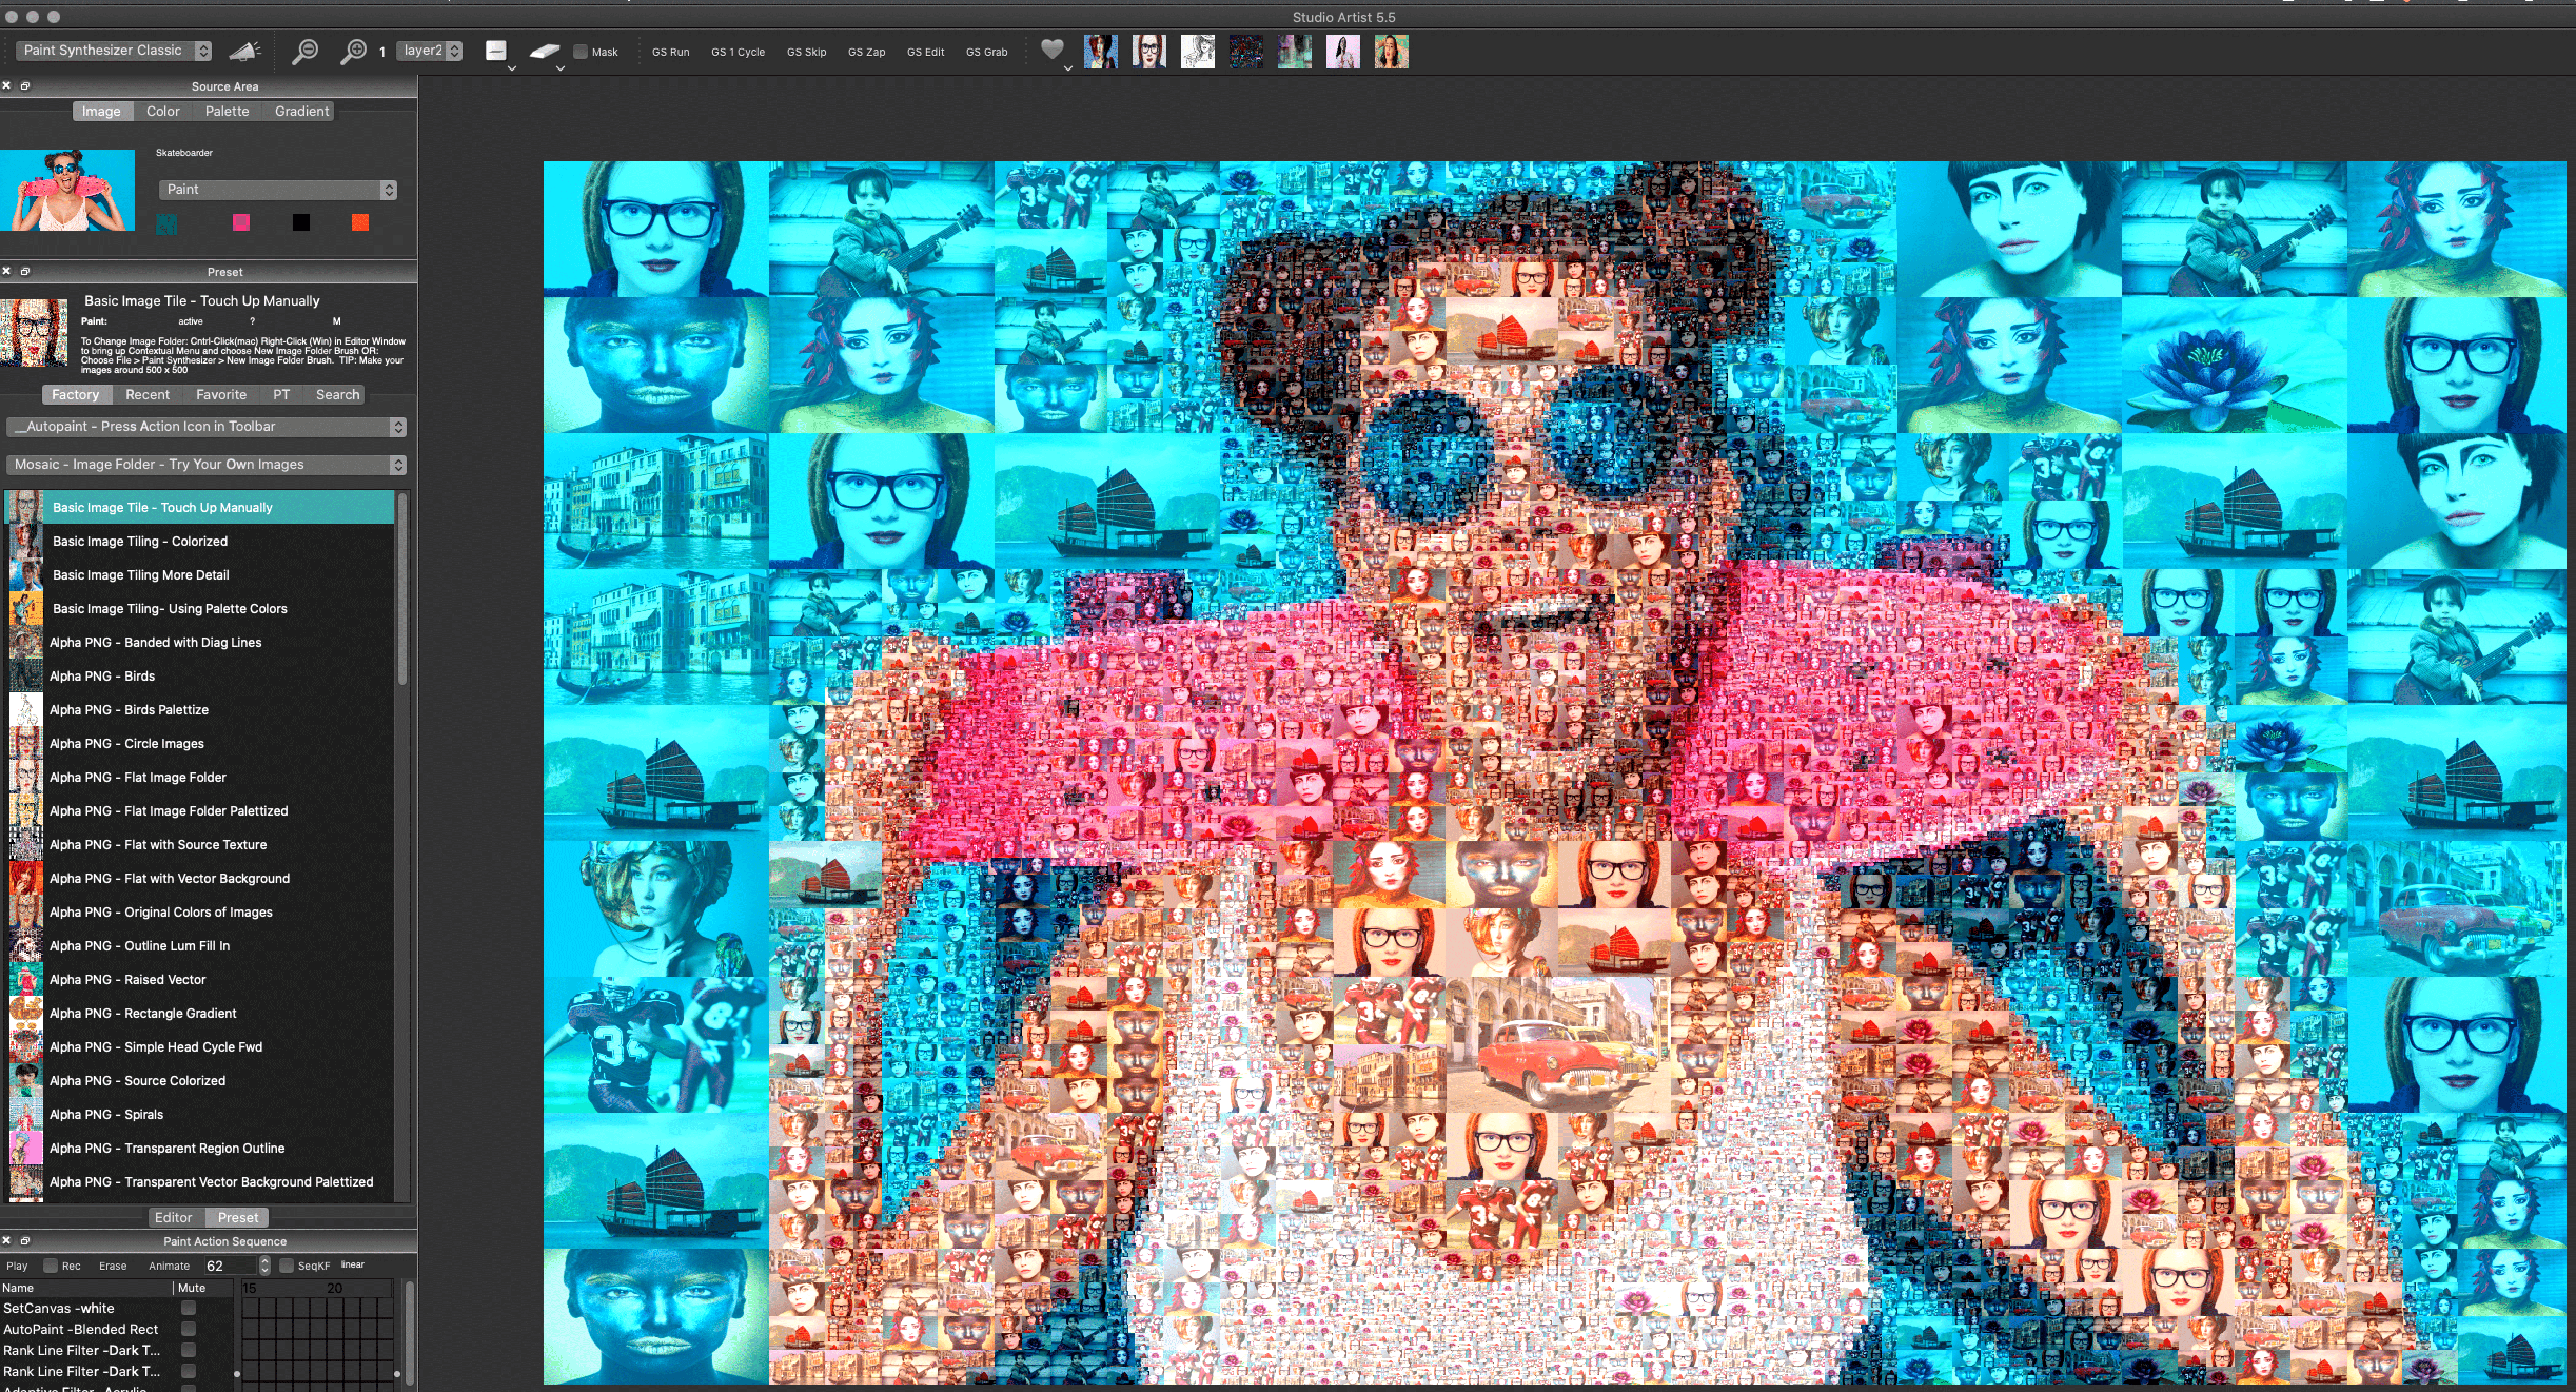Screen dimensions: 2576x1392
Task: Pick the teal source color swatch
Action: click(167, 223)
